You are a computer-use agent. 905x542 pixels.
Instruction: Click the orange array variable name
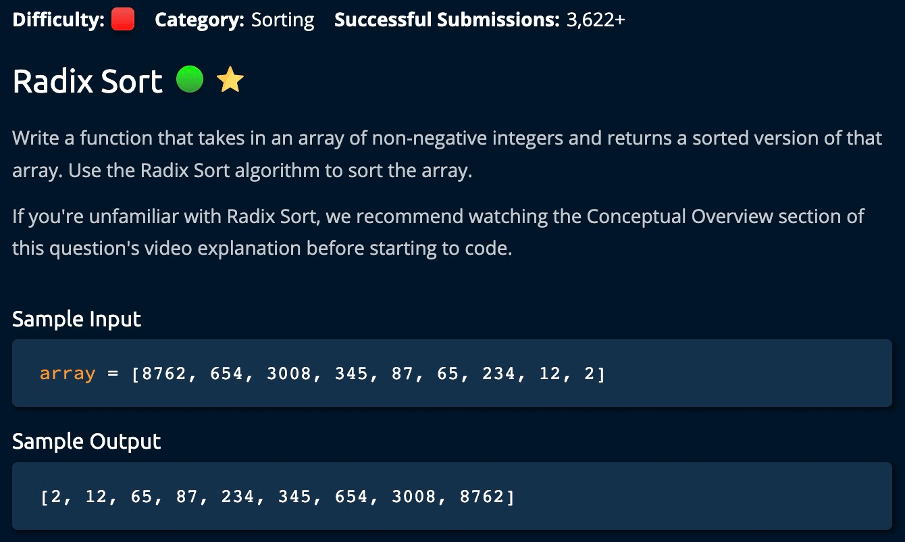point(68,373)
